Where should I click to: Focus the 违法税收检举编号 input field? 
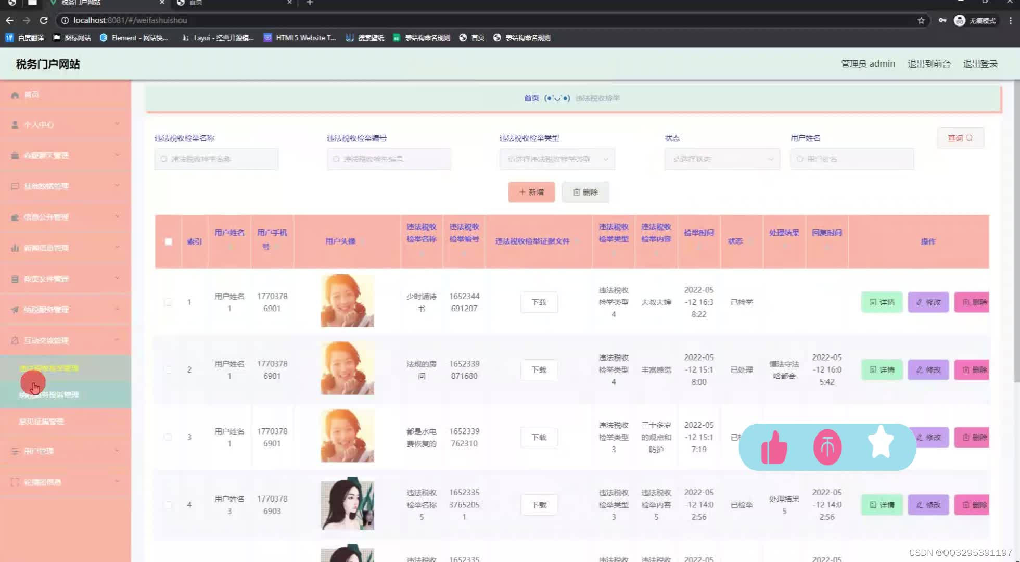tap(389, 159)
